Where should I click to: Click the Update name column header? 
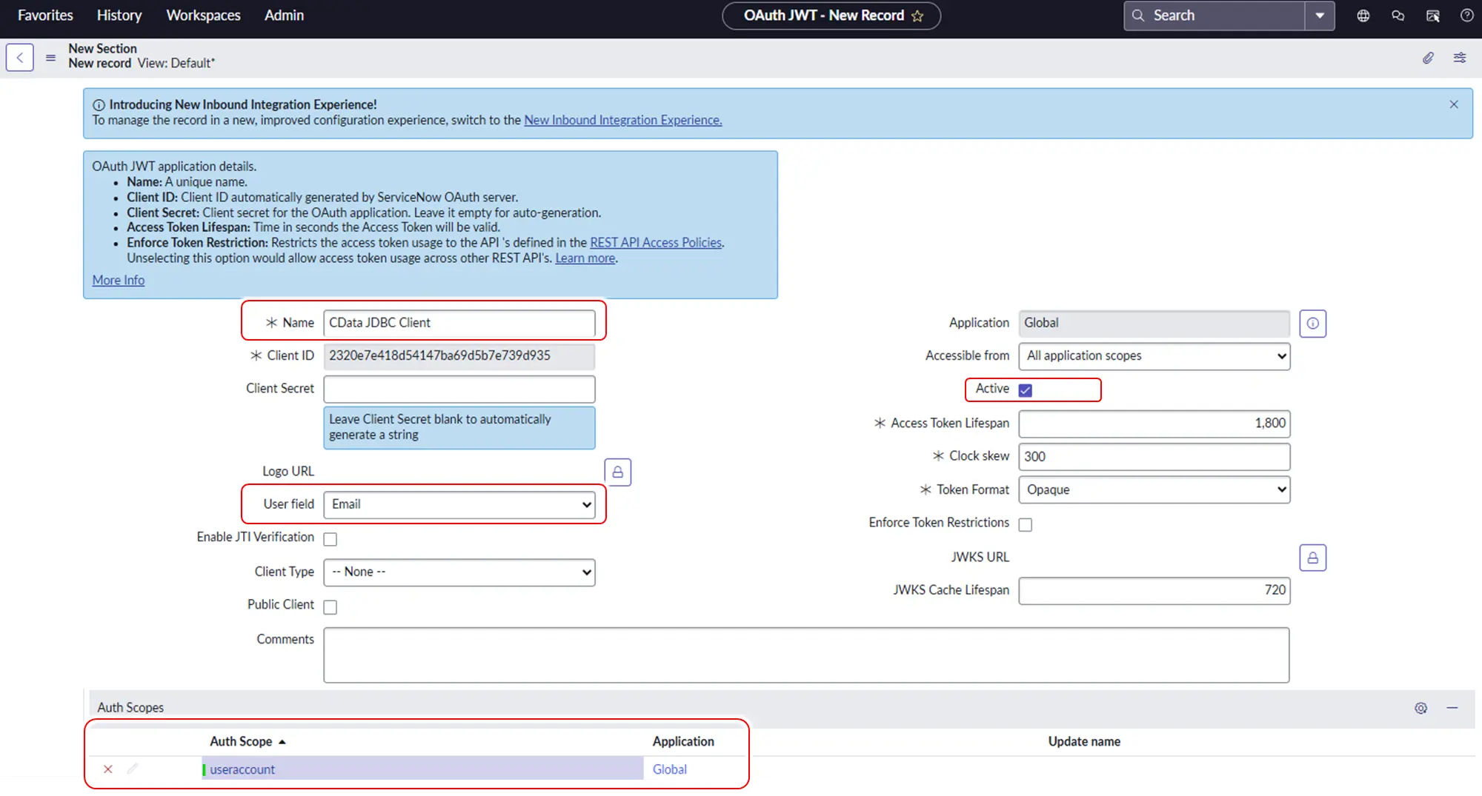point(1084,742)
